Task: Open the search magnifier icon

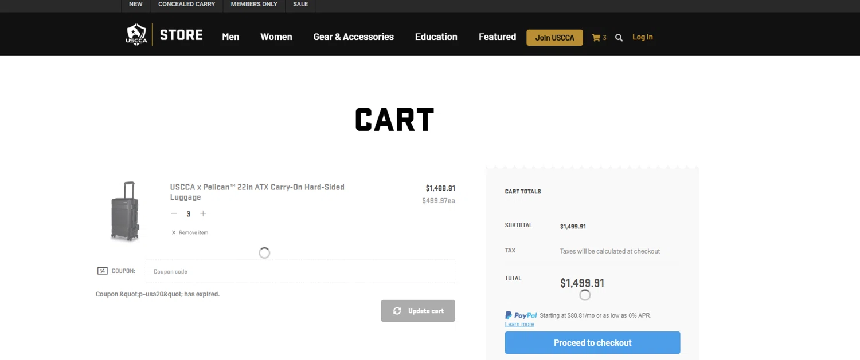Action: (x=619, y=38)
